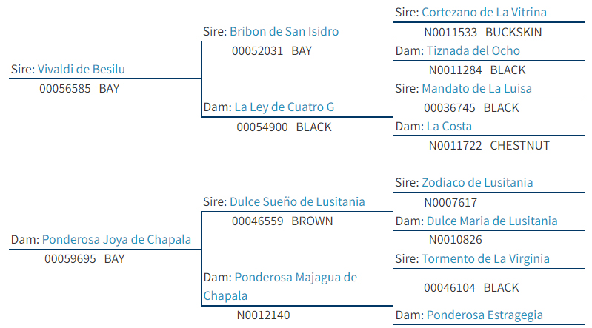Open Dulce Sueño de Lusitania link
This screenshot has width=592, height=328.
click(297, 202)
